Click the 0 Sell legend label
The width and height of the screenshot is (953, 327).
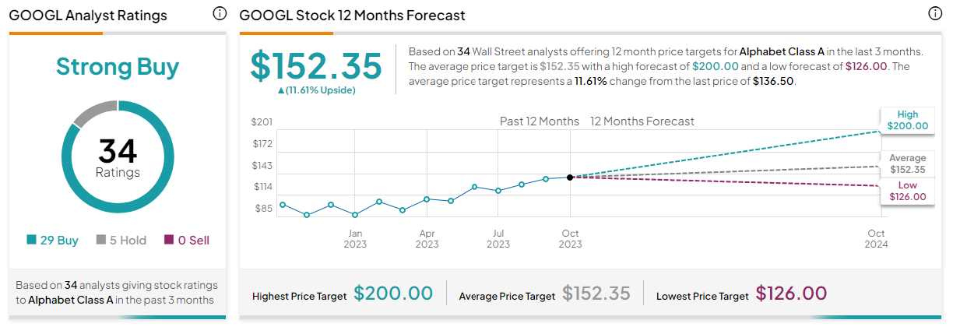[194, 241]
